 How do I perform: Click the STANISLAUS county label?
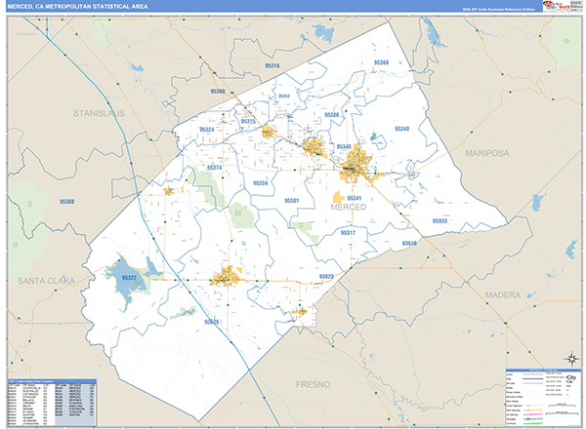pos(99,113)
